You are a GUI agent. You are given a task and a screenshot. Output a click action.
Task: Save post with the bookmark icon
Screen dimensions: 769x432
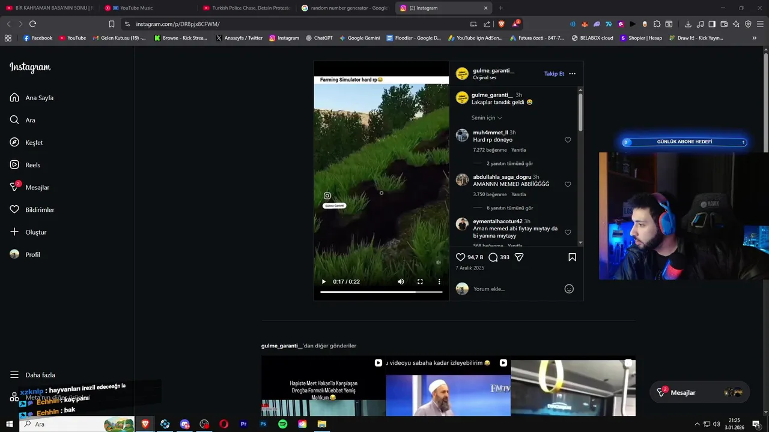coord(572,257)
